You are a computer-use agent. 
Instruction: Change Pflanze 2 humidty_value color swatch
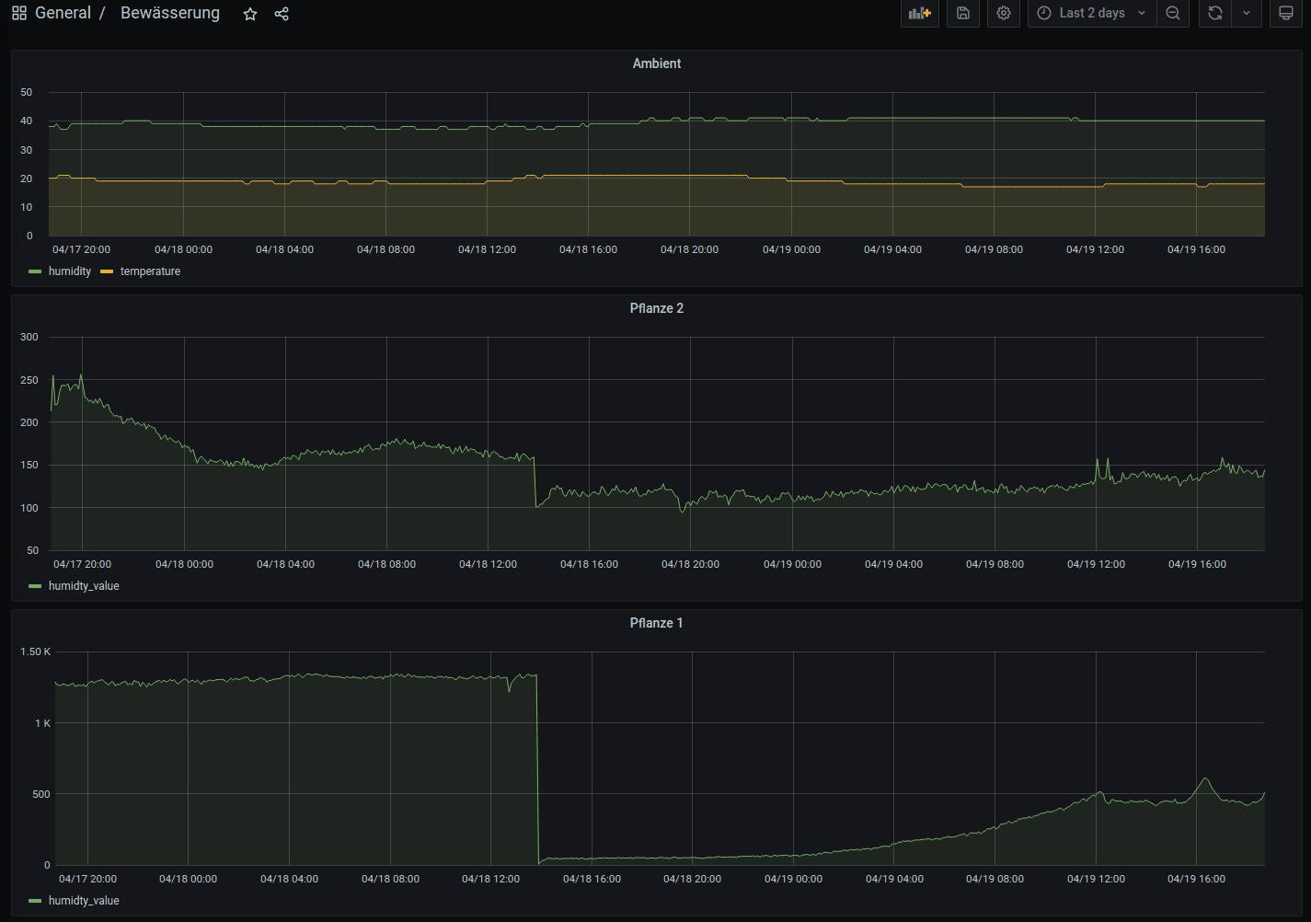35,586
